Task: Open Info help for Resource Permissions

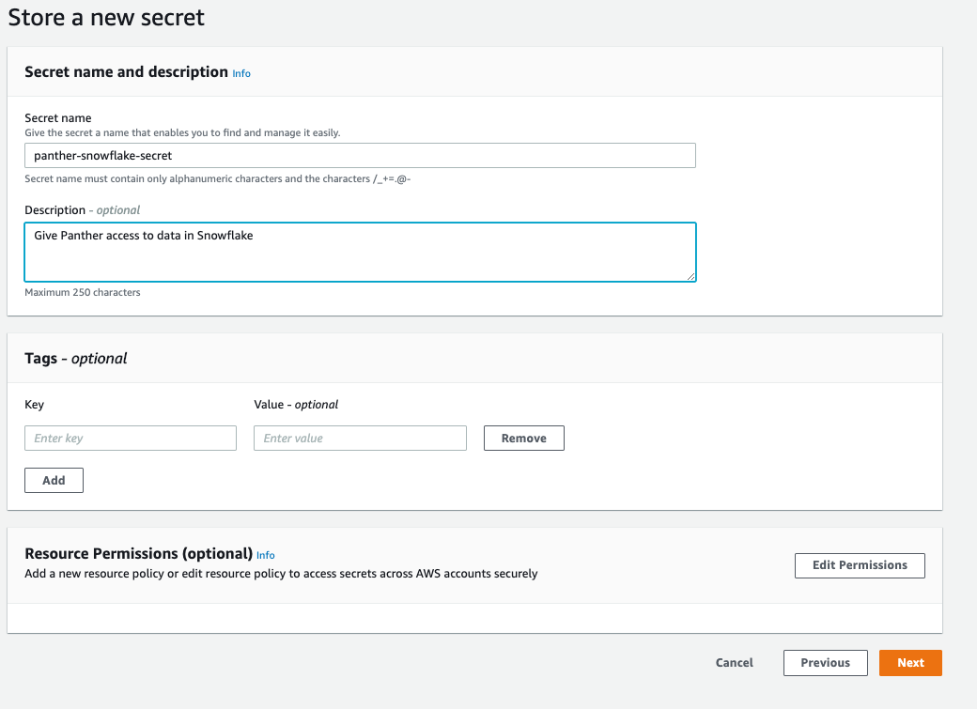Action: pos(266,555)
